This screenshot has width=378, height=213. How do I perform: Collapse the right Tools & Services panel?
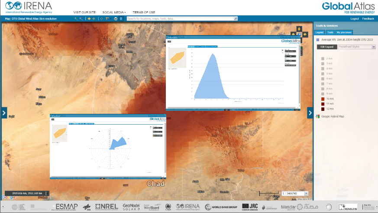click(310, 113)
